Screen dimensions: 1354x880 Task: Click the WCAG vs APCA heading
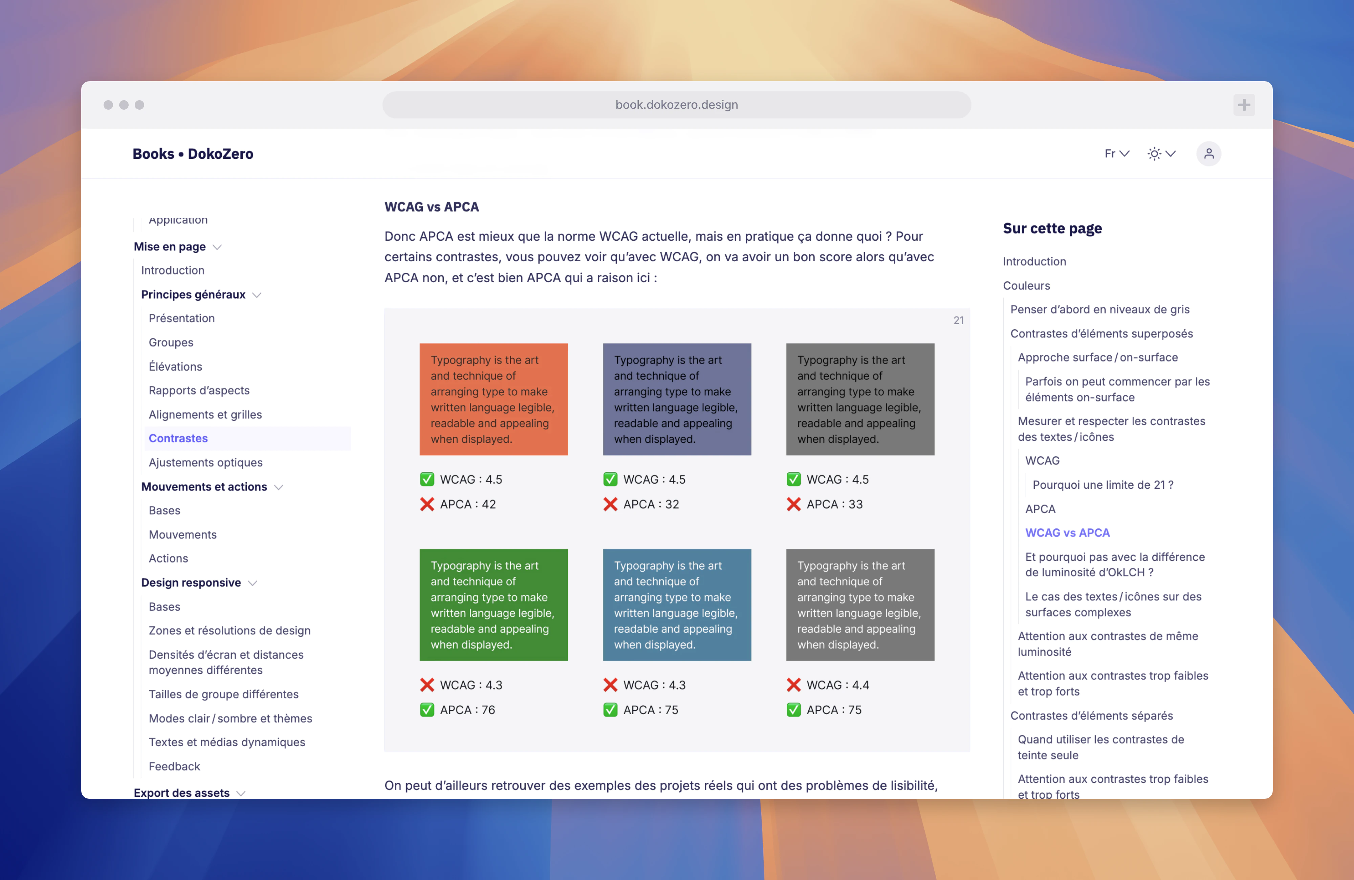(431, 207)
